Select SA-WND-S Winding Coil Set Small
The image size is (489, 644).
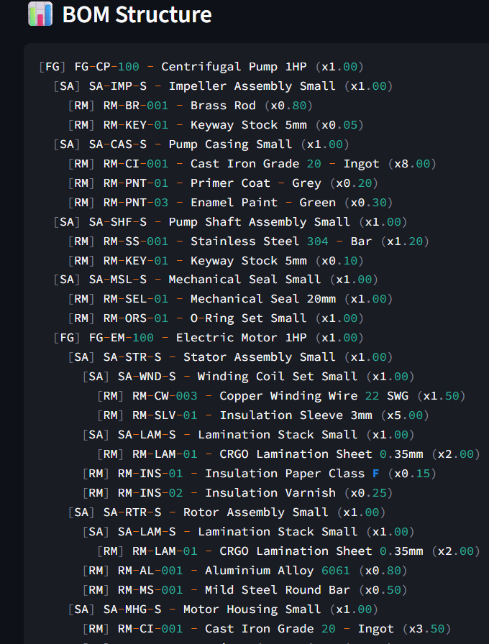pos(248,377)
